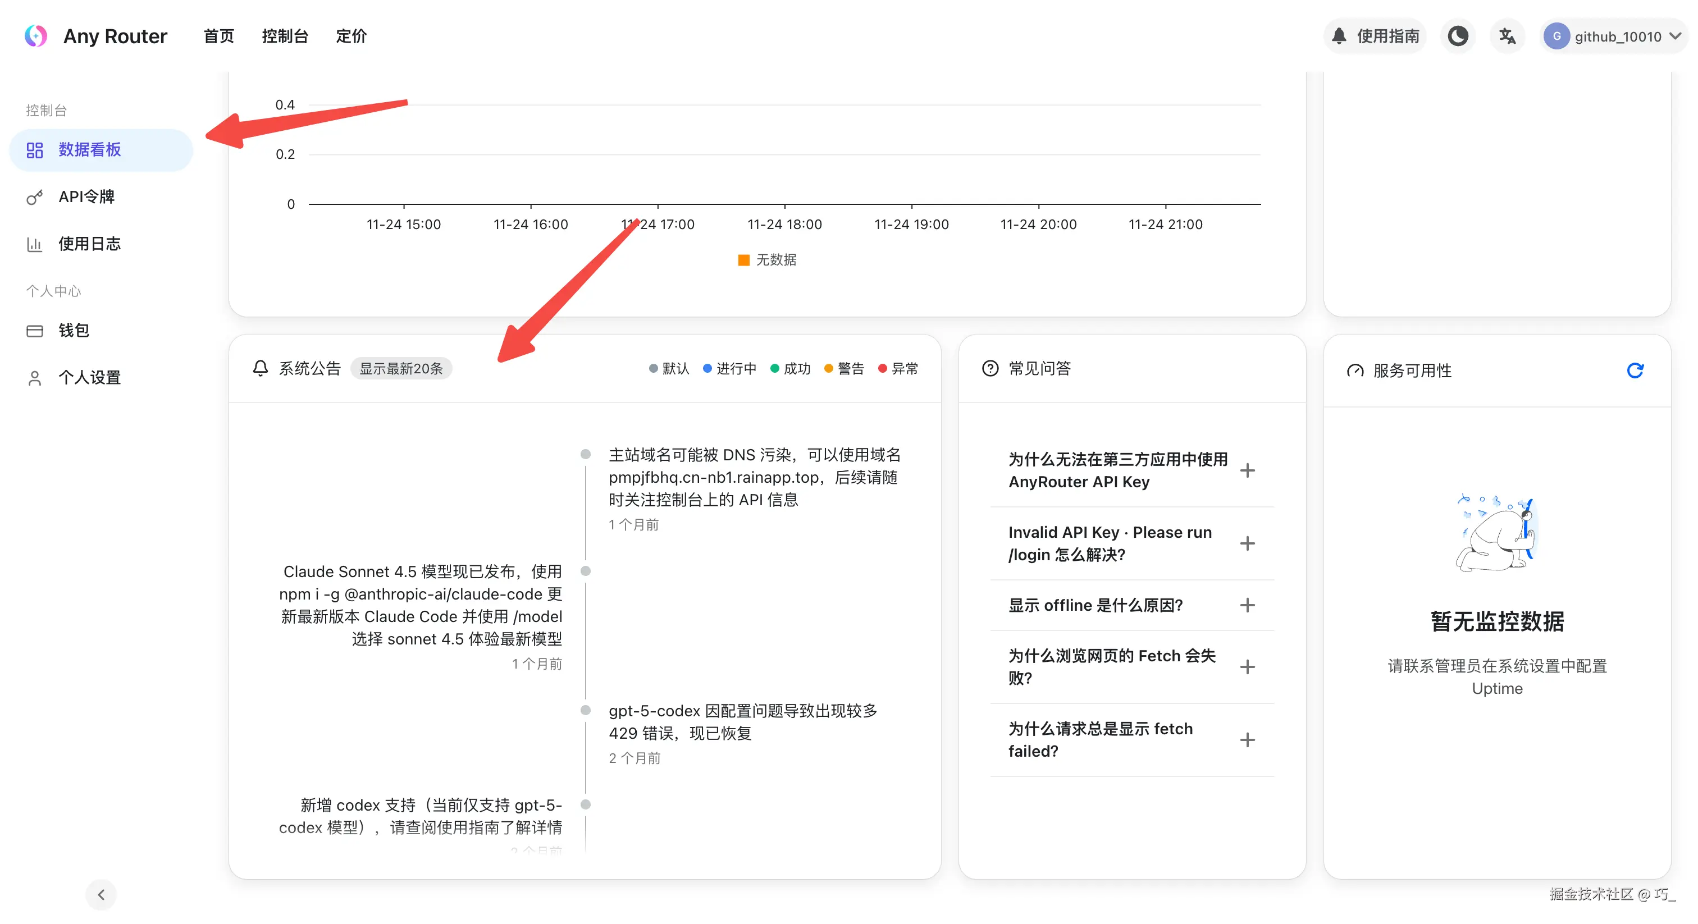This screenshot has height=924, width=1698.
Task: Open API令牌 key icon item
Action: (86, 197)
